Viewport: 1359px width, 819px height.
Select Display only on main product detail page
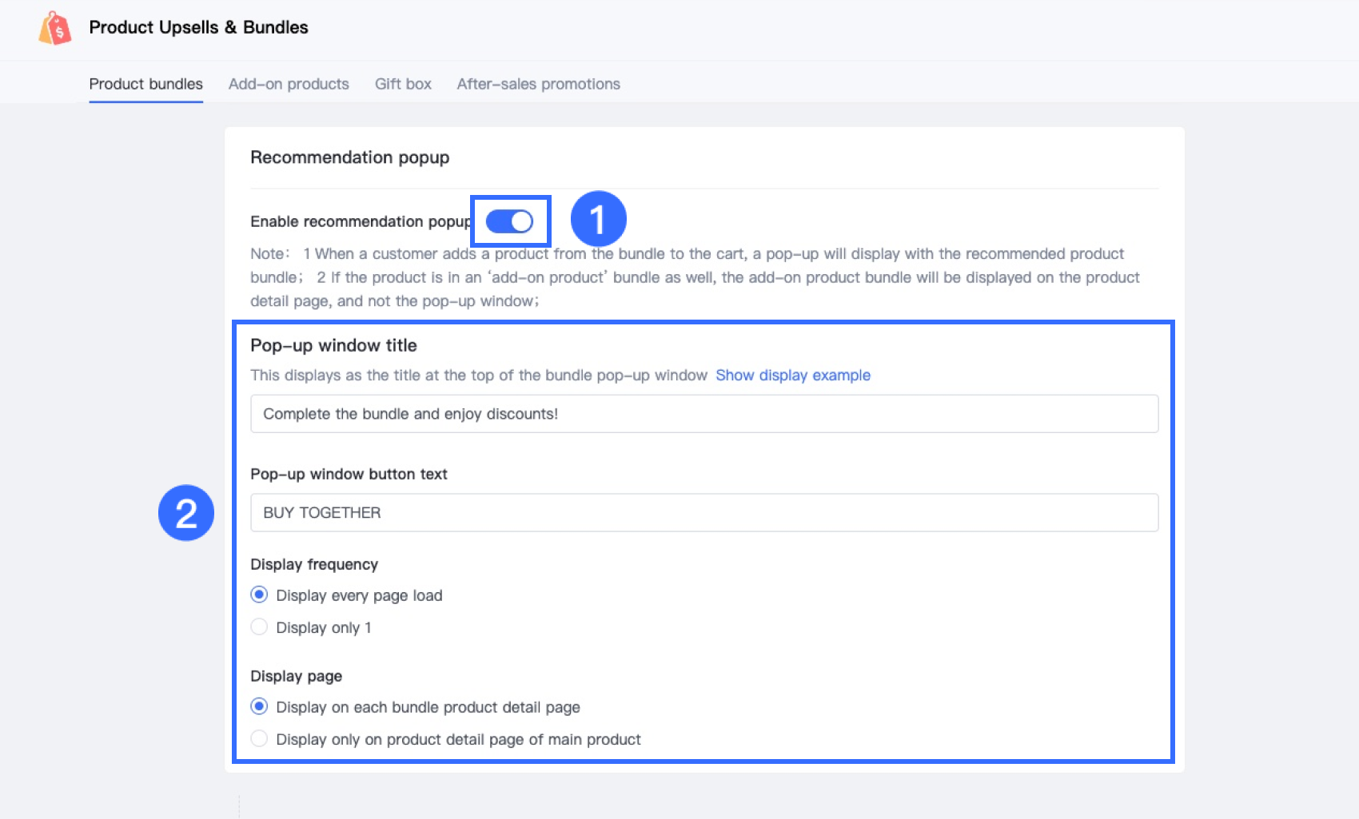(x=259, y=739)
